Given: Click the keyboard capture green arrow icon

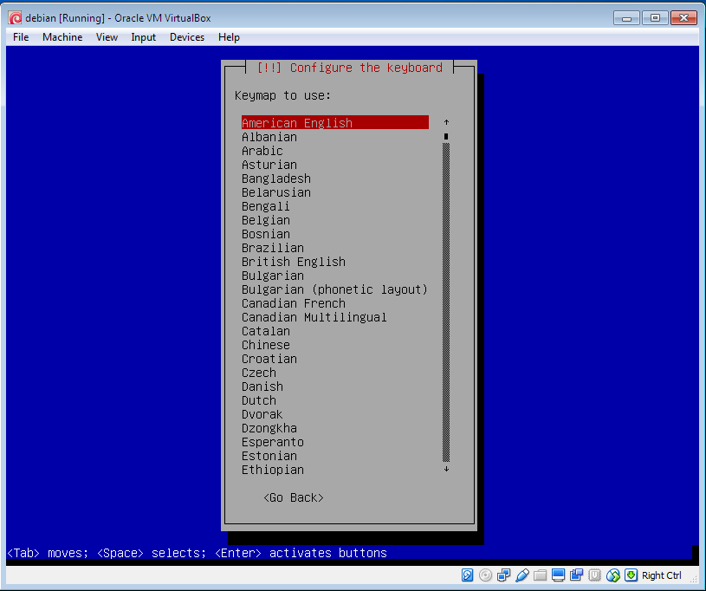Looking at the screenshot, I should click(631, 575).
